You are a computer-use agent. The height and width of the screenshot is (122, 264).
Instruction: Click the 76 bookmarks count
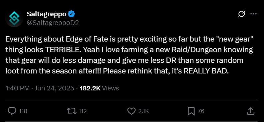[201, 111]
